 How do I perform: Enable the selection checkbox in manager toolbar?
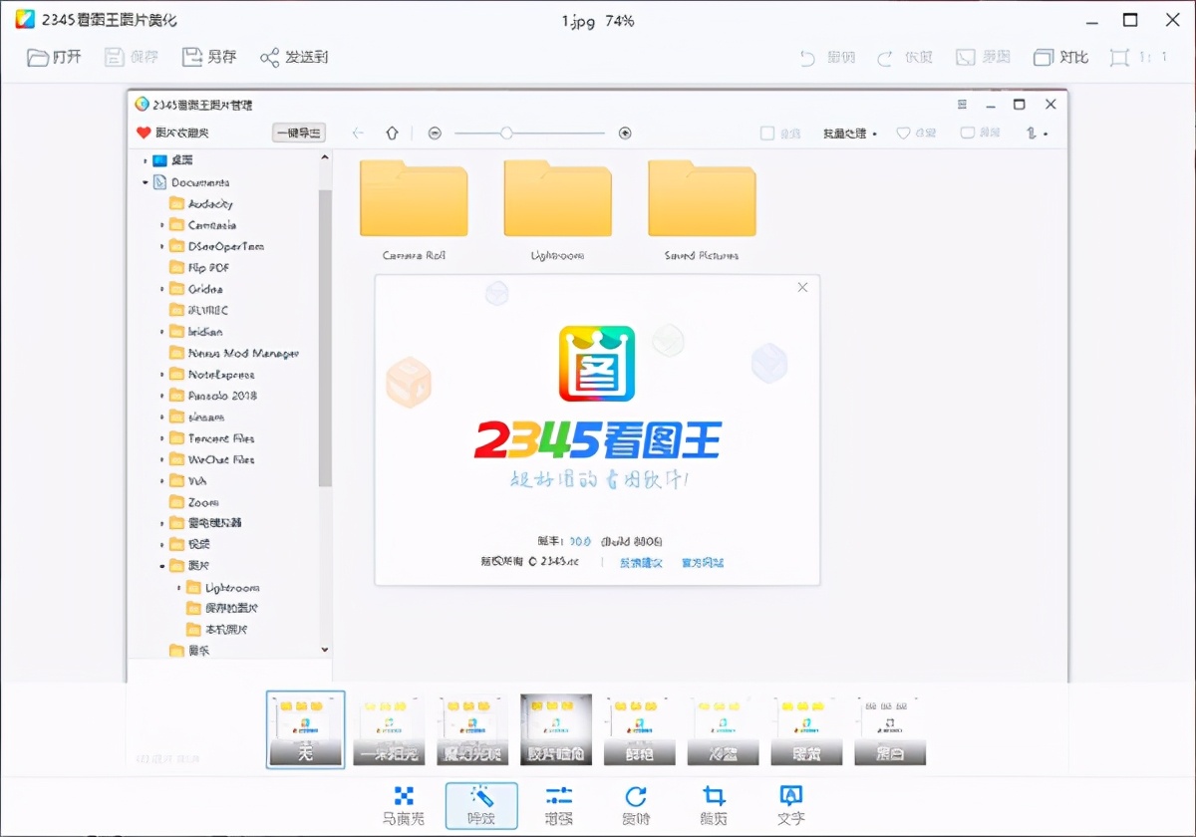click(769, 132)
